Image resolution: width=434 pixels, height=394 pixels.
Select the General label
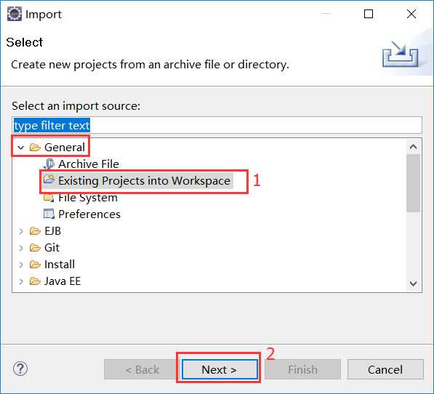tap(65, 148)
